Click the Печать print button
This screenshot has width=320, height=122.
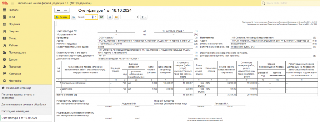click(x=62, y=17)
